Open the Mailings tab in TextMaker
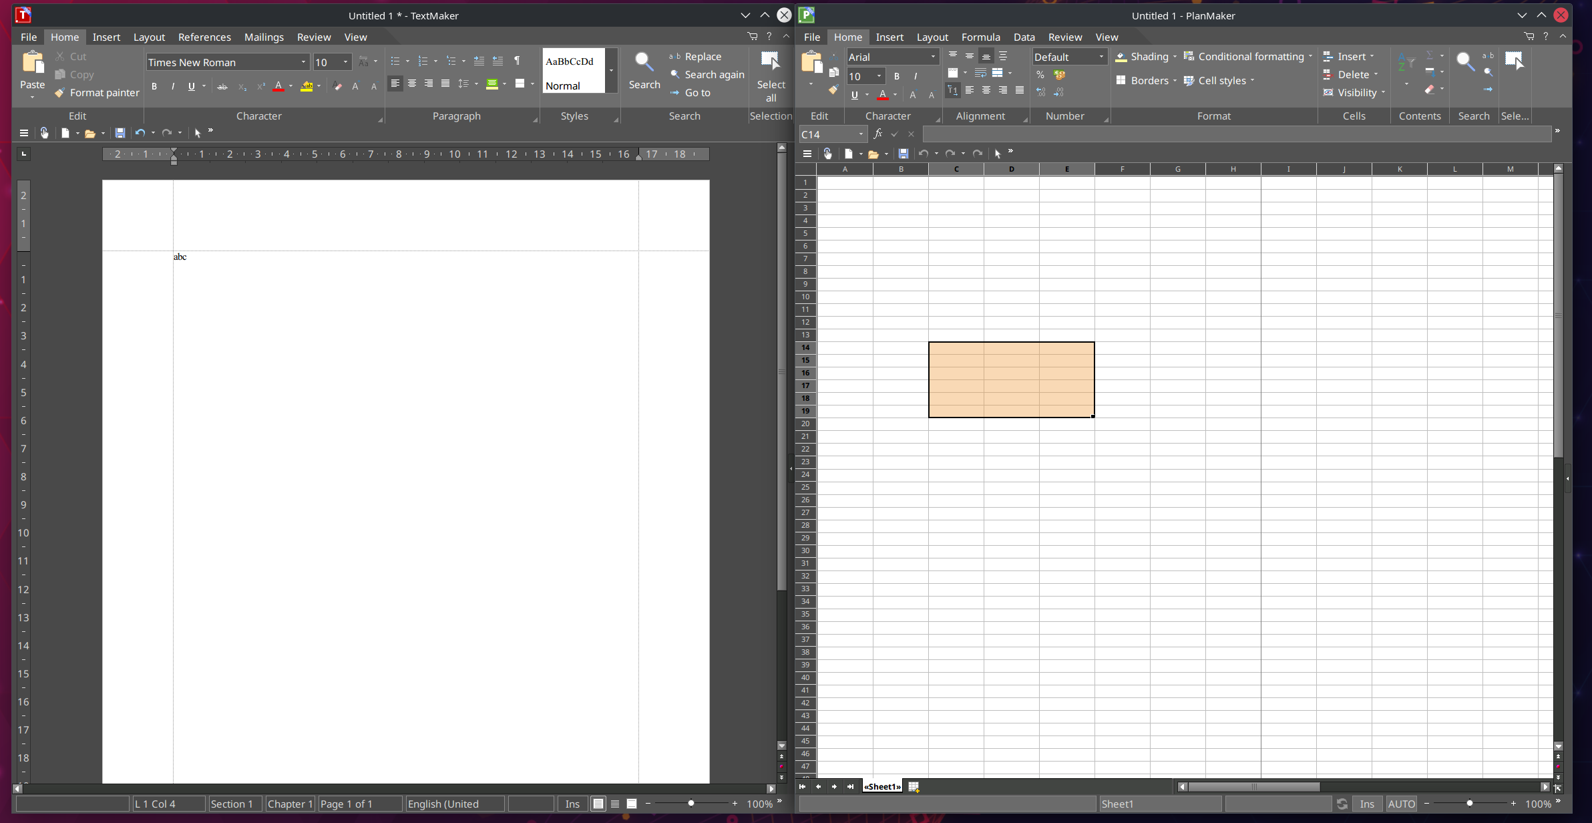The width and height of the screenshot is (1592, 823). click(x=264, y=37)
